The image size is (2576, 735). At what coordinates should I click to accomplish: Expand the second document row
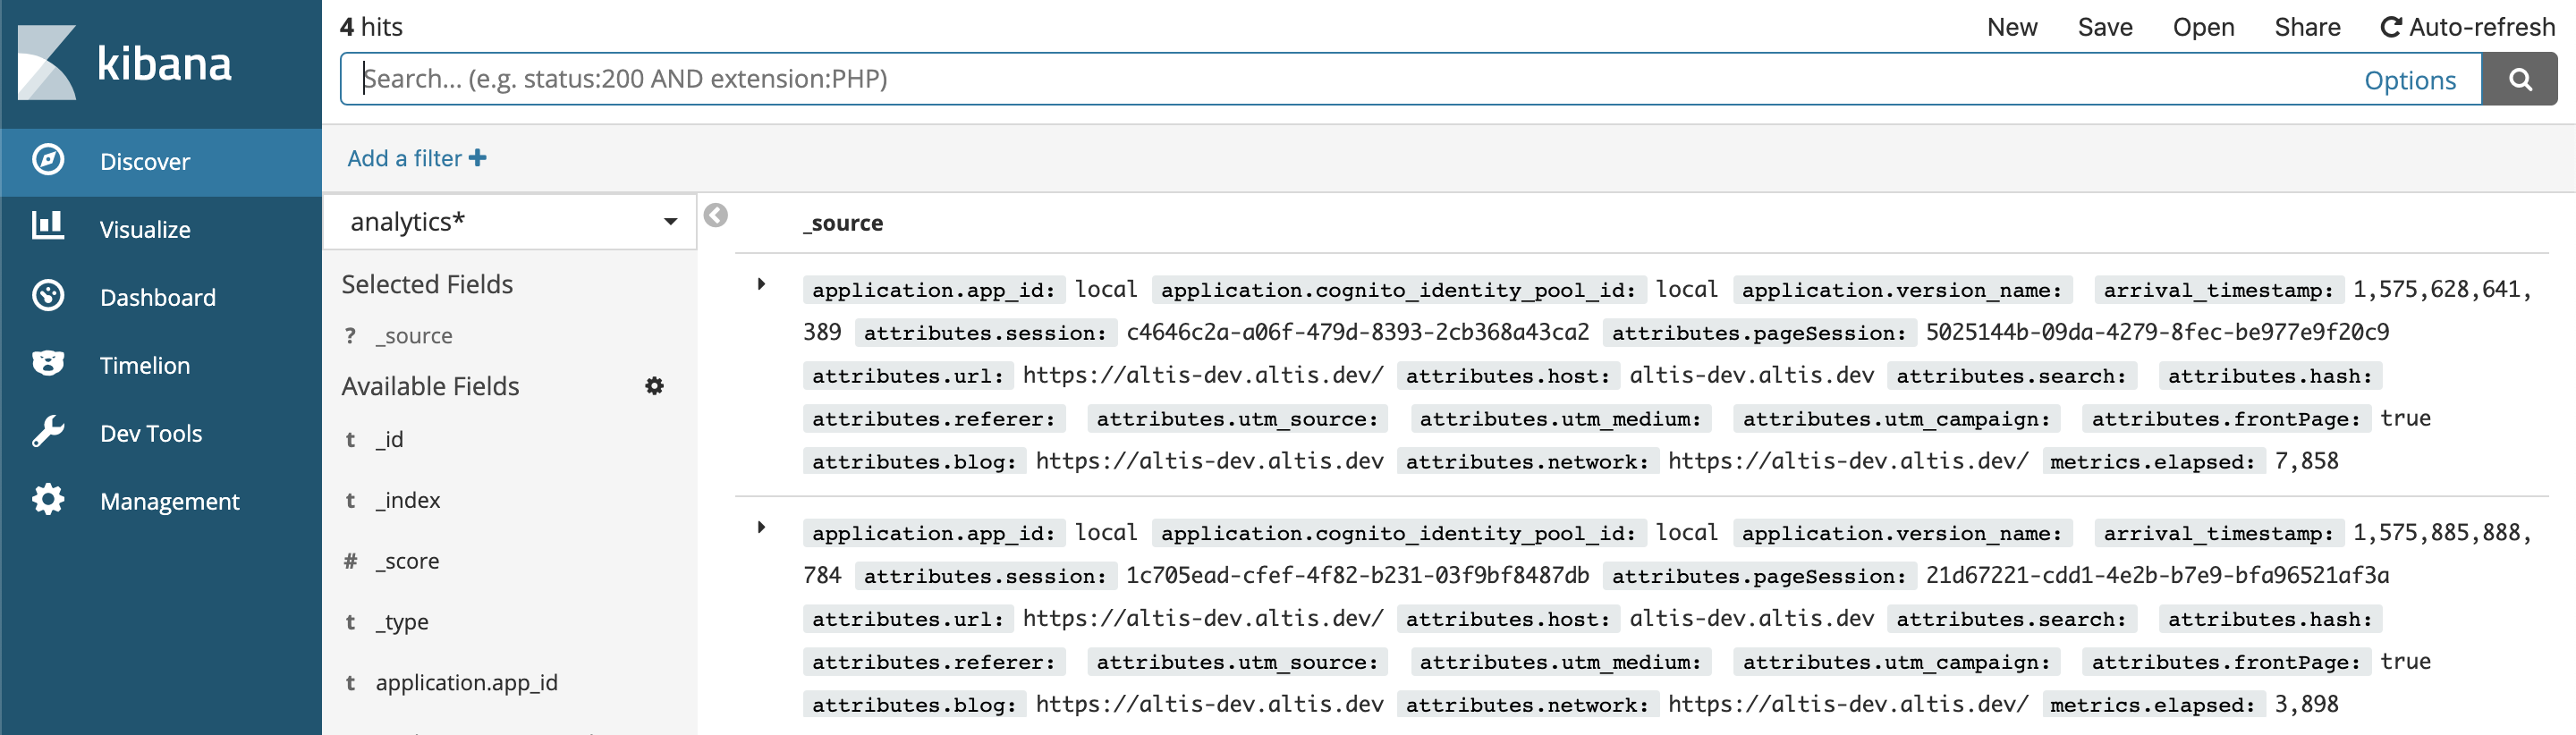click(x=761, y=528)
